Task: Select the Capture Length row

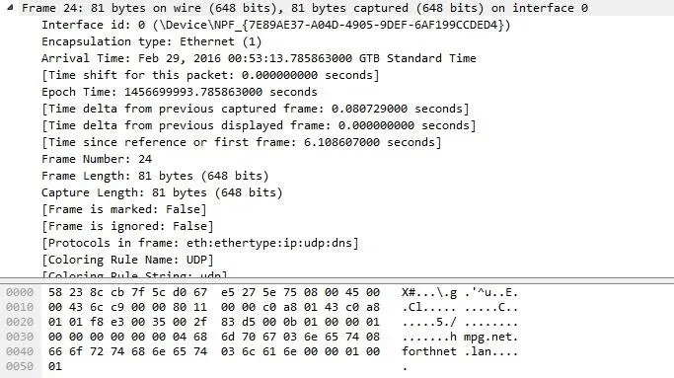Action: pos(162,192)
